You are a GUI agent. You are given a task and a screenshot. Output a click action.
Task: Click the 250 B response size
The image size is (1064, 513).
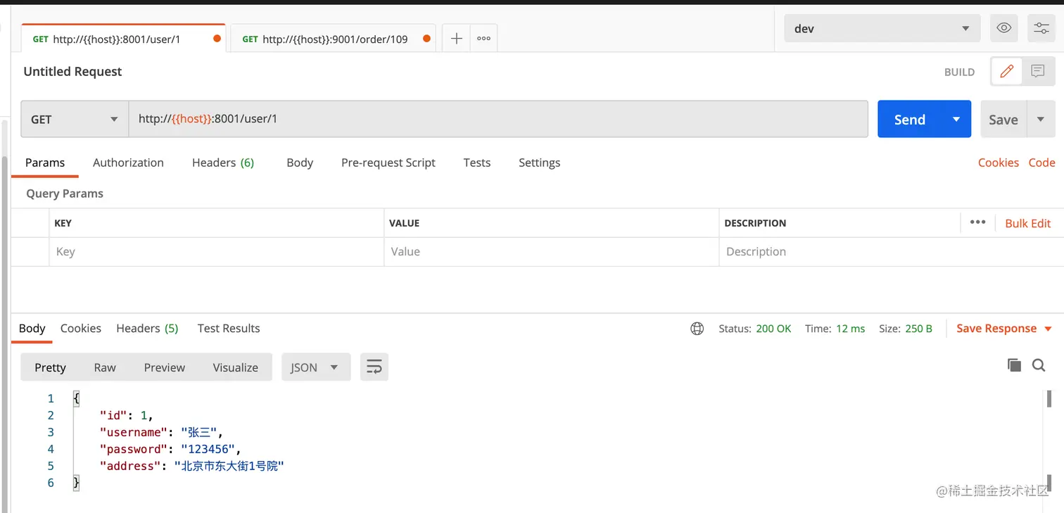(919, 329)
